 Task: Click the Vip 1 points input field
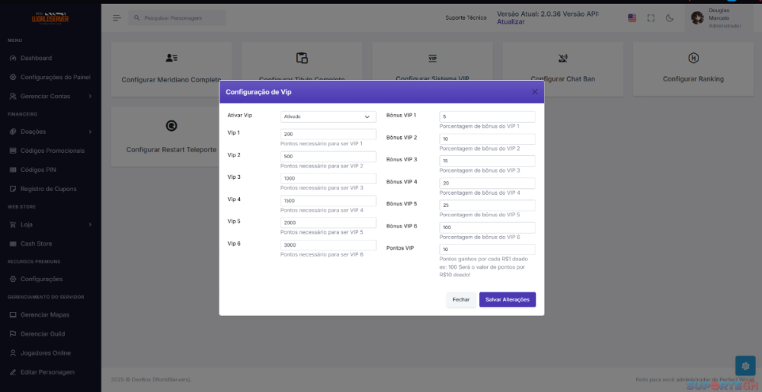(x=328, y=134)
